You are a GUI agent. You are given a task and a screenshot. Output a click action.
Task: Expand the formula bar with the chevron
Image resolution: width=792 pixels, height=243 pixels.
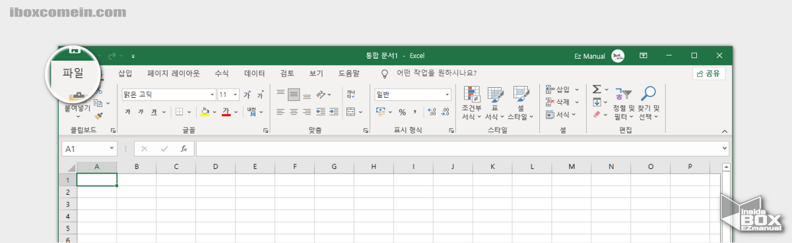724,149
